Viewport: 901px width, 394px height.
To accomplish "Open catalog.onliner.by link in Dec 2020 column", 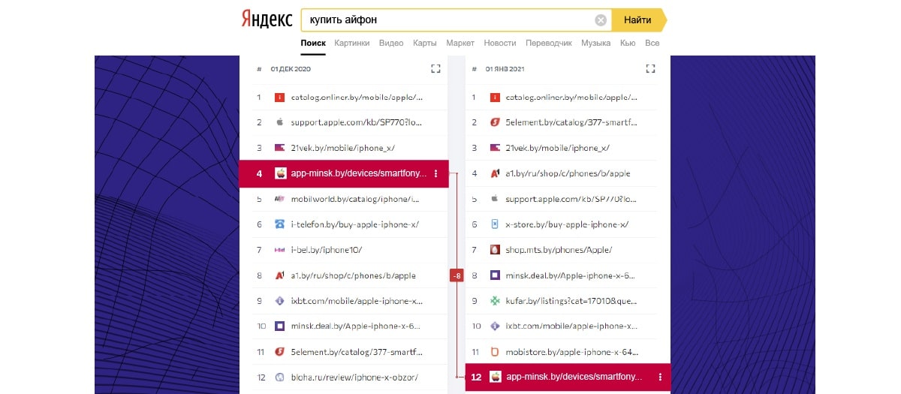I will point(357,98).
